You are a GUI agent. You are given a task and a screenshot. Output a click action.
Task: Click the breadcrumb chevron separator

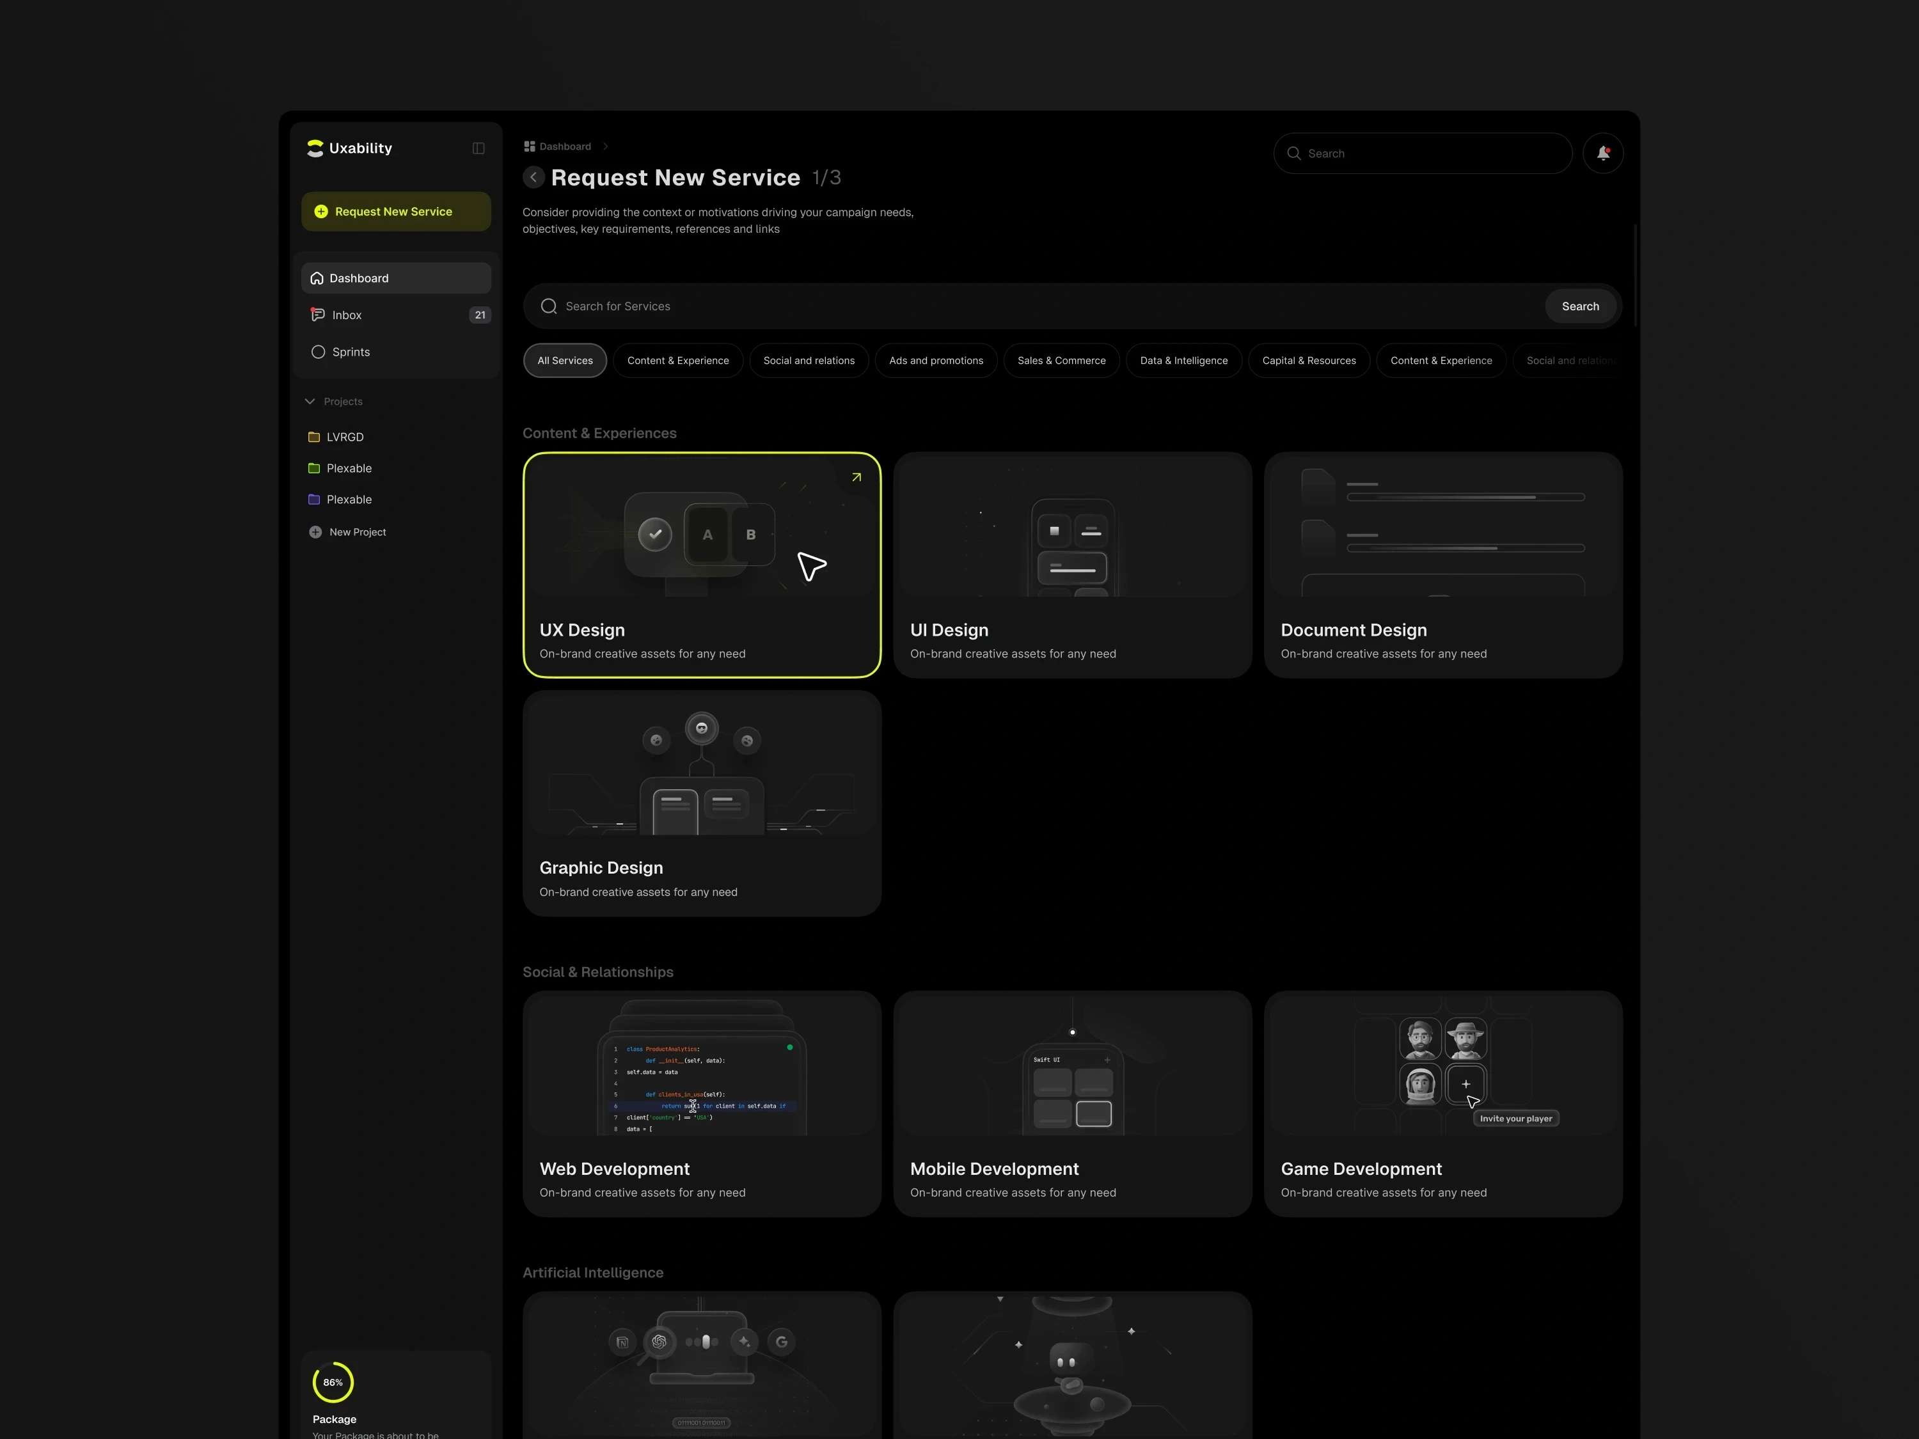606,146
